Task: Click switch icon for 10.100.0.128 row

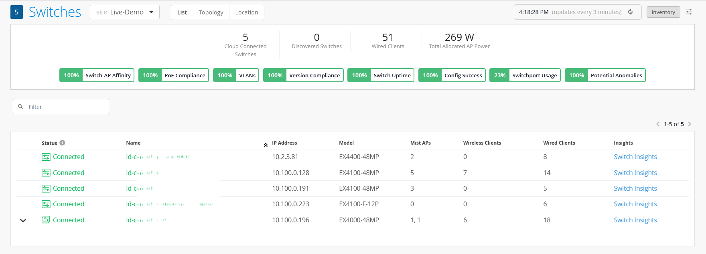Action: pos(46,173)
